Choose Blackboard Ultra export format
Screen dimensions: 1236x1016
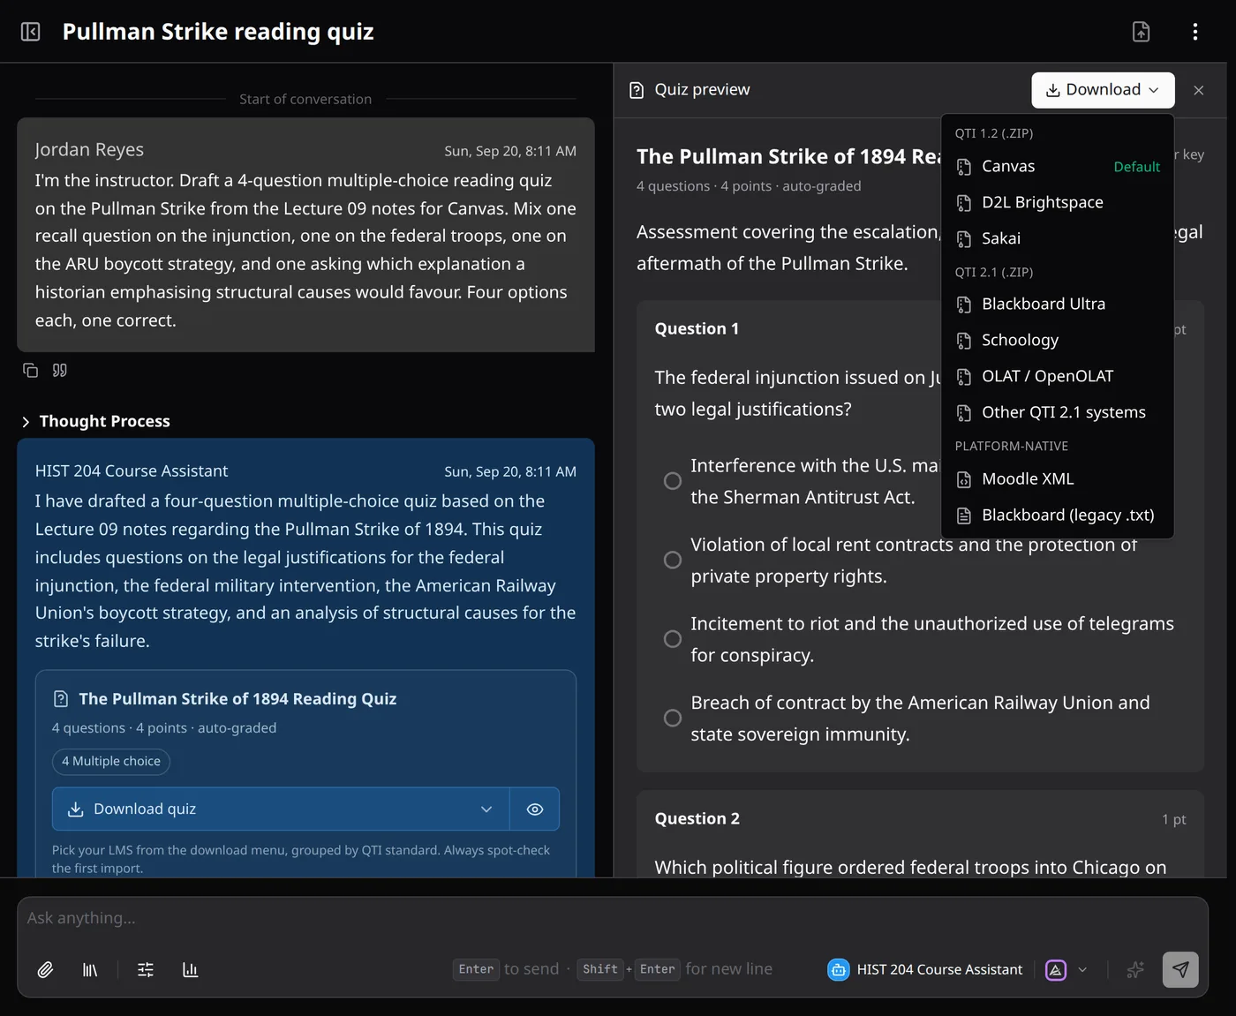[1058, 304]
